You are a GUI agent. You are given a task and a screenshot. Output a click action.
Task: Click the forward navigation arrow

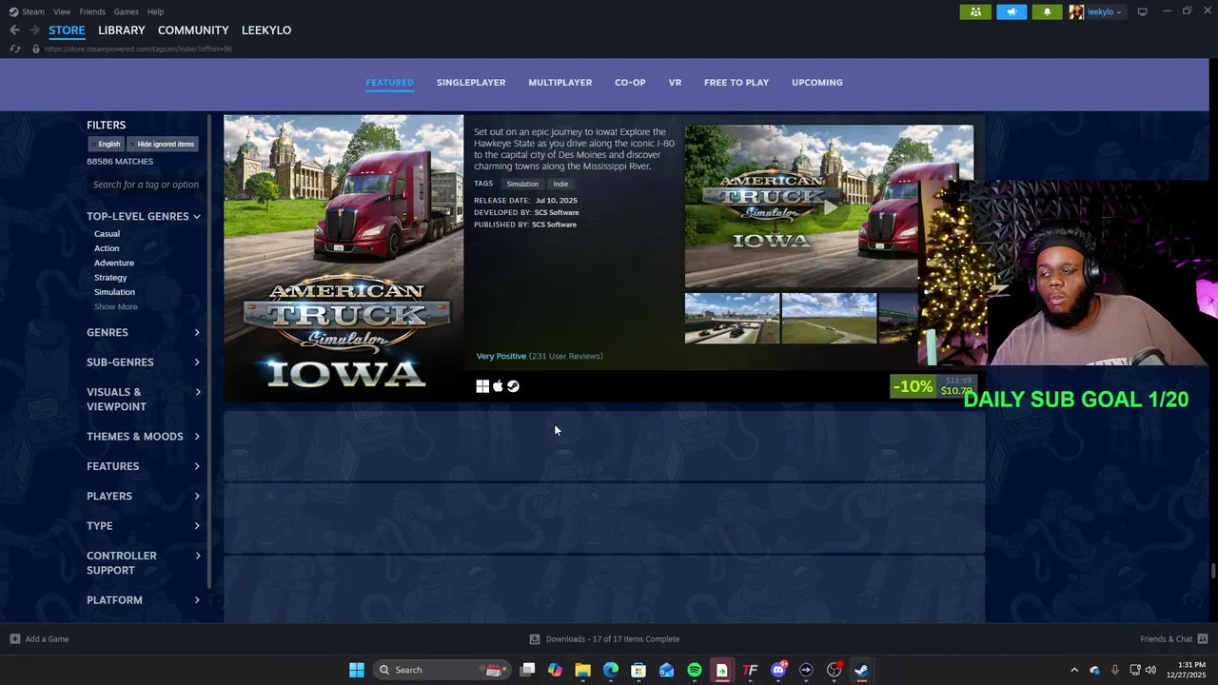click(34, 30)
